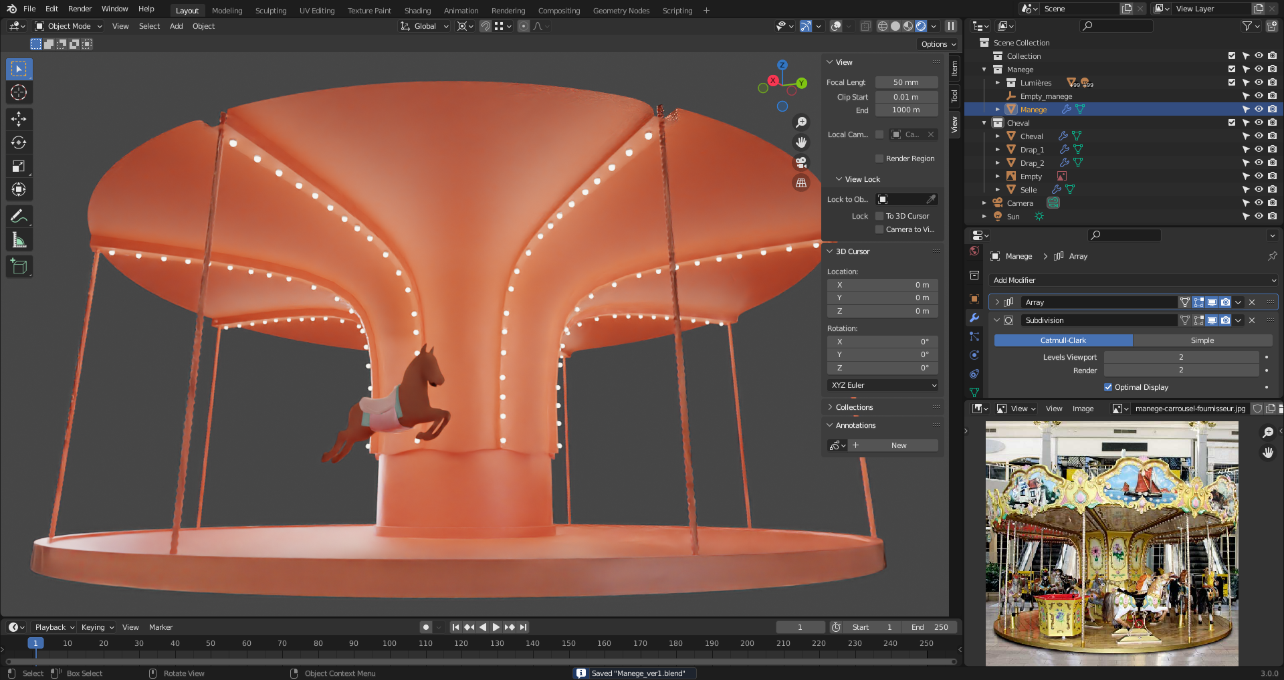Screen dimensions: 1284x680
Task: Click the New annotation button
Action: pyautogui.click(x=898, y=445)
